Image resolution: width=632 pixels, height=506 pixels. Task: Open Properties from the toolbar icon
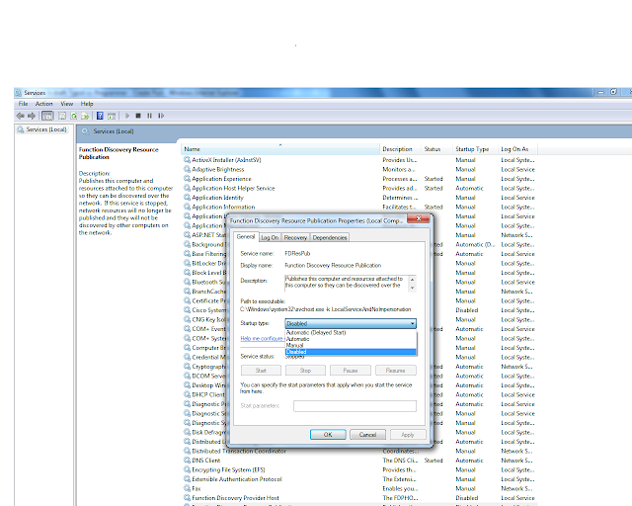[62, 116]
